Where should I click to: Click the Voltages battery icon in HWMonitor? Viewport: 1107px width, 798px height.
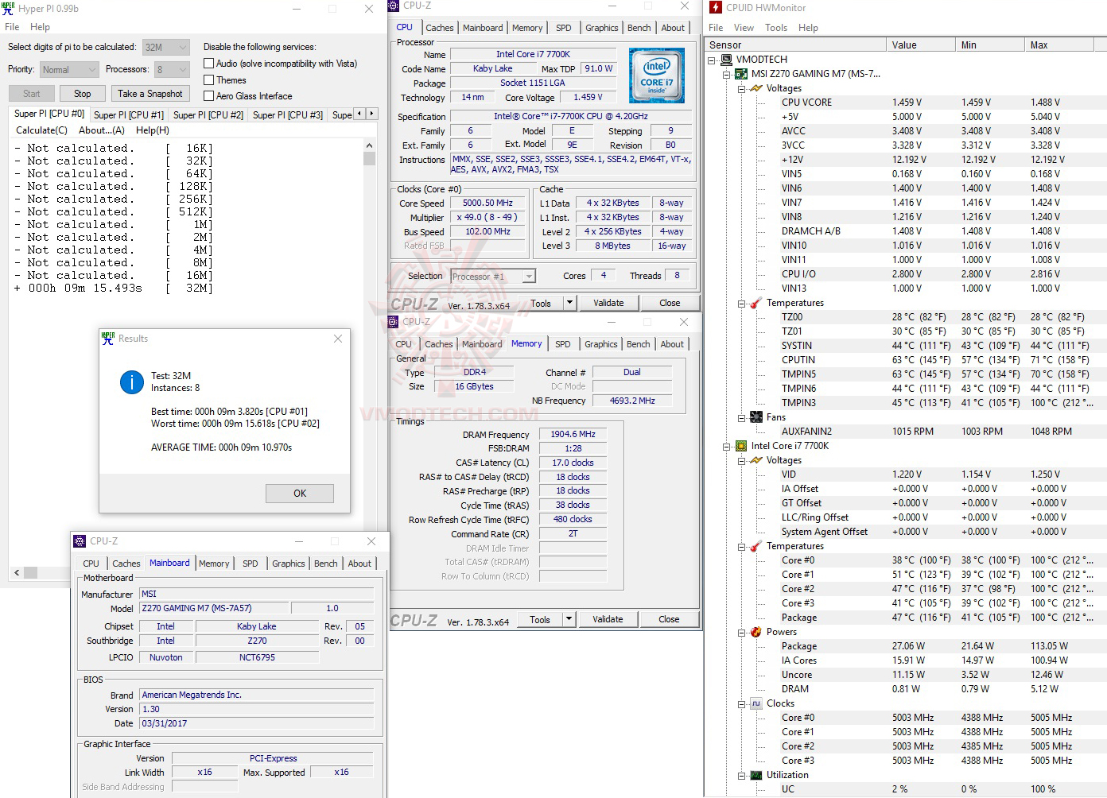coord(755,87)
